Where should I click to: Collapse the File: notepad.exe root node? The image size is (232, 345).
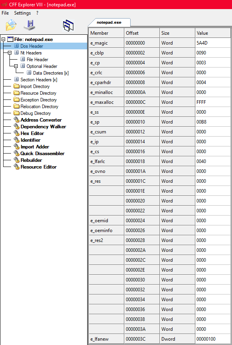point(3,39)
